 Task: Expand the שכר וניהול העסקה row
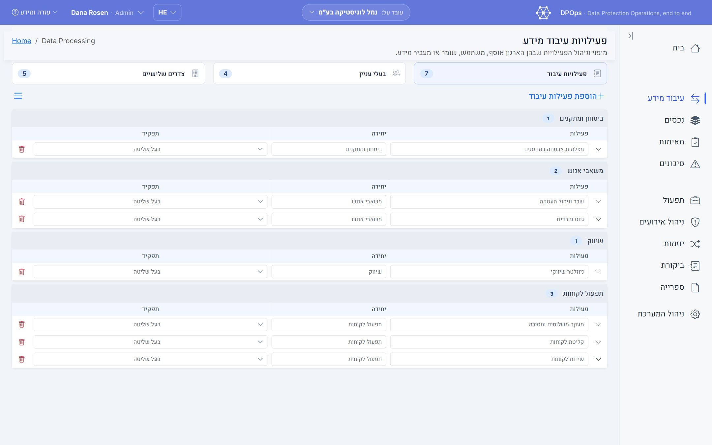(x=599, y=202)
